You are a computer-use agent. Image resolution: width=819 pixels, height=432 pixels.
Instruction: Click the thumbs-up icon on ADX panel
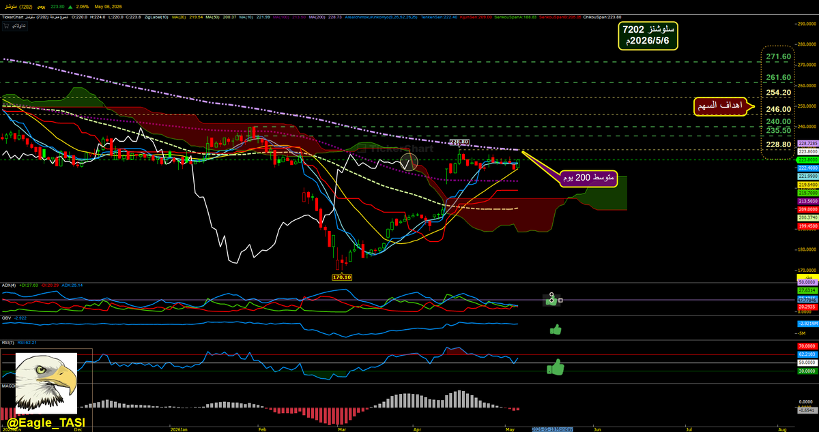[551, 300]
